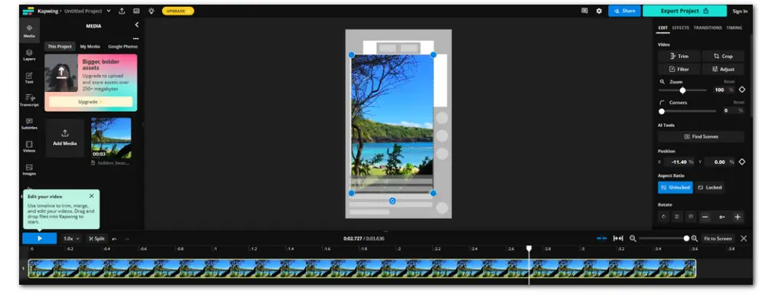Toggle the timeline snapping icon
Viewport: 765px width, 297px height.
coord(601,238)
